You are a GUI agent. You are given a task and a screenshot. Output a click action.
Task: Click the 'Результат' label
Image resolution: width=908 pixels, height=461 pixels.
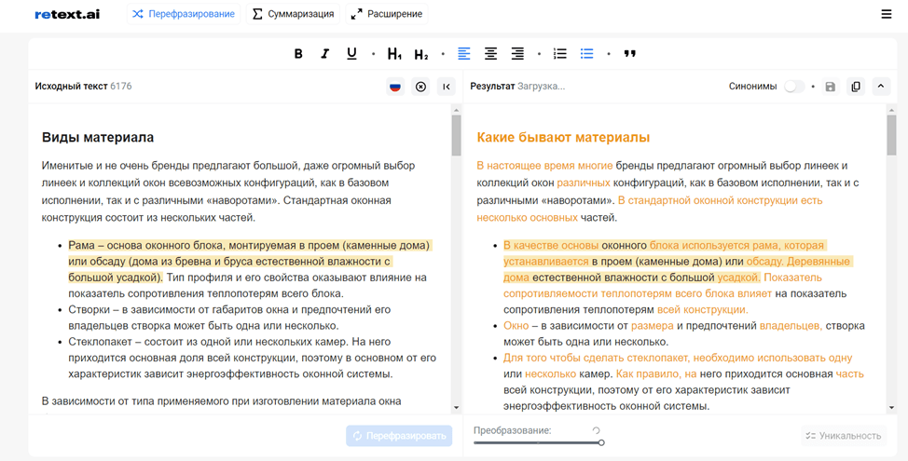pos(492,87)
